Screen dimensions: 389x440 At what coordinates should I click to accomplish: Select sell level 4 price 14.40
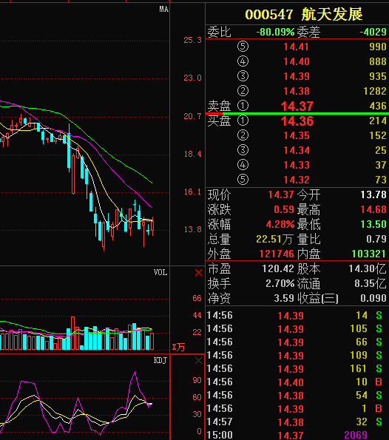click(x=296, y=61)
